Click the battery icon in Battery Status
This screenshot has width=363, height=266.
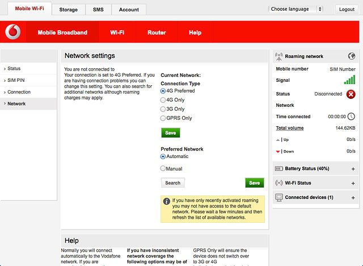pos(278,169)
